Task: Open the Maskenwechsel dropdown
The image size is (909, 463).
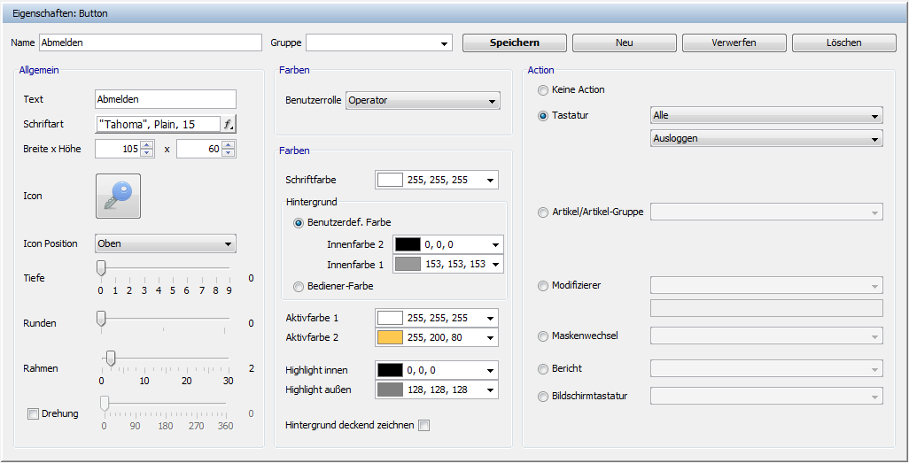Action: tap(766, 336)
